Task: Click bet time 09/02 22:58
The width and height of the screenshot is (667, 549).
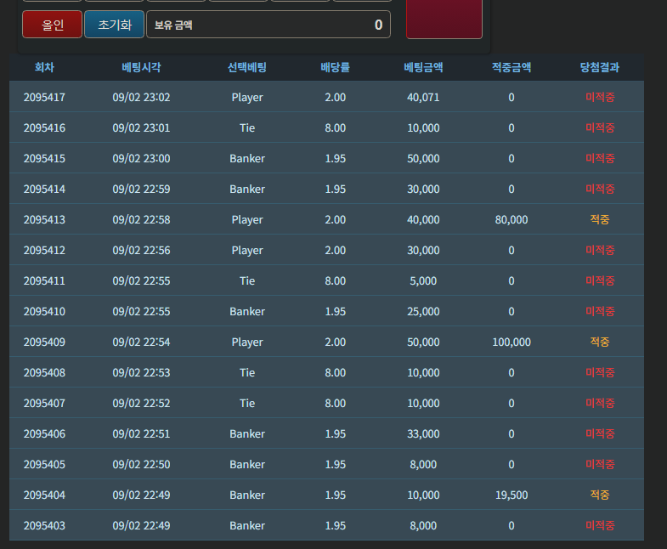Action: [141, 220]
